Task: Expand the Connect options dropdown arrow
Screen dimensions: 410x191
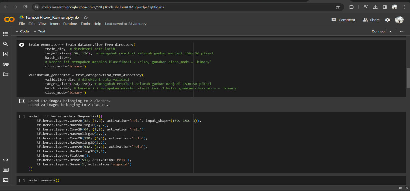Action: click(390, 32)
